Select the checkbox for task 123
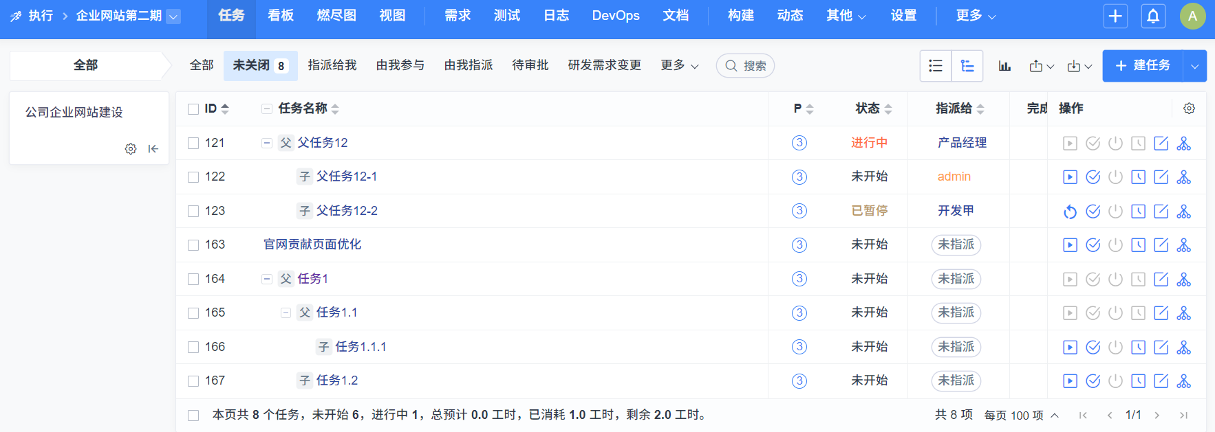This screenshot has width=1215, height=432. [193, 212]
